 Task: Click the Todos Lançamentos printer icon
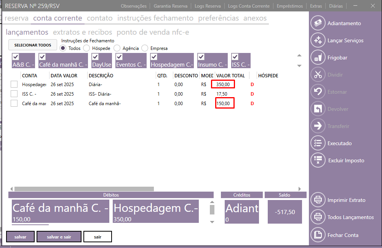click(318, 217)
